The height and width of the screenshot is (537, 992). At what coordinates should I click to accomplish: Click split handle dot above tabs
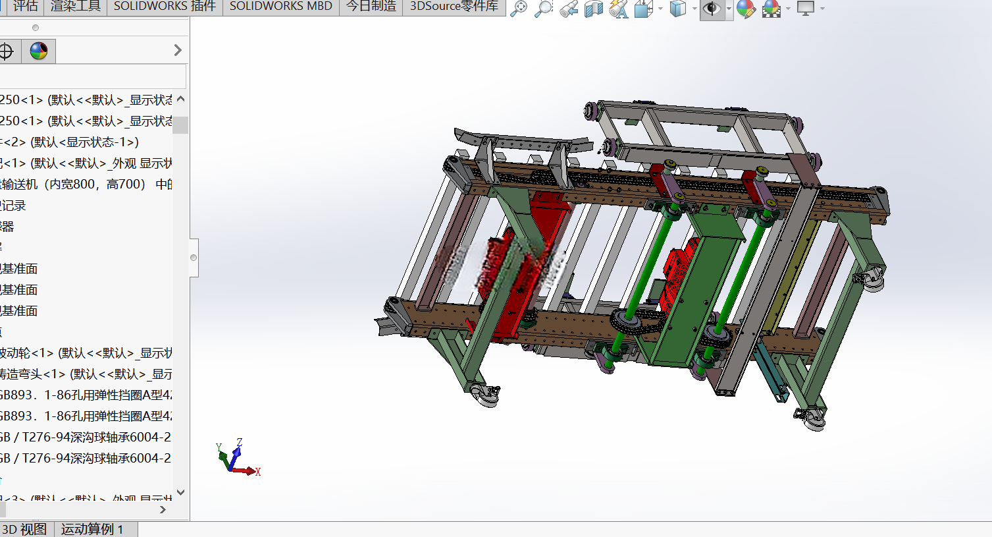click(x=36, y=28)
